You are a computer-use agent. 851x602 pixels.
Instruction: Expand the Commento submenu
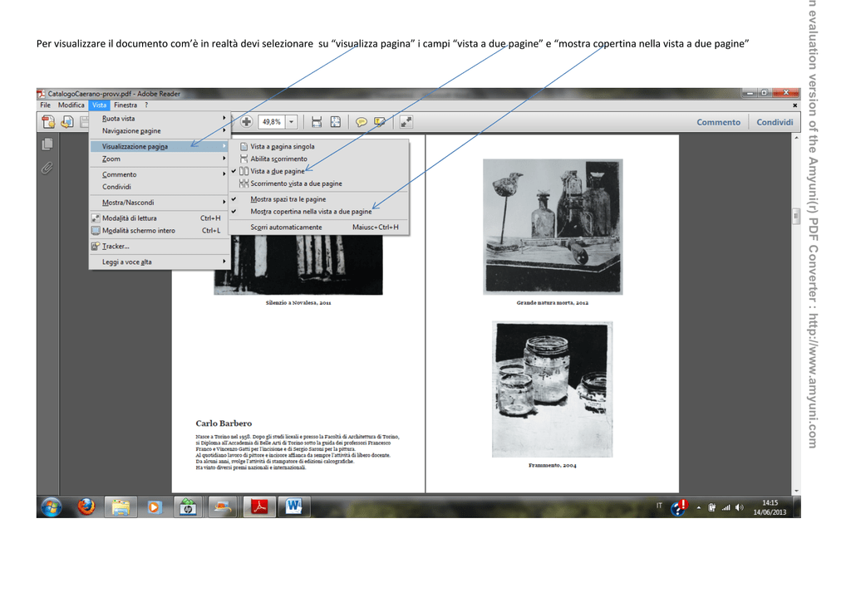pyautogui.click(x=160, y=174)
